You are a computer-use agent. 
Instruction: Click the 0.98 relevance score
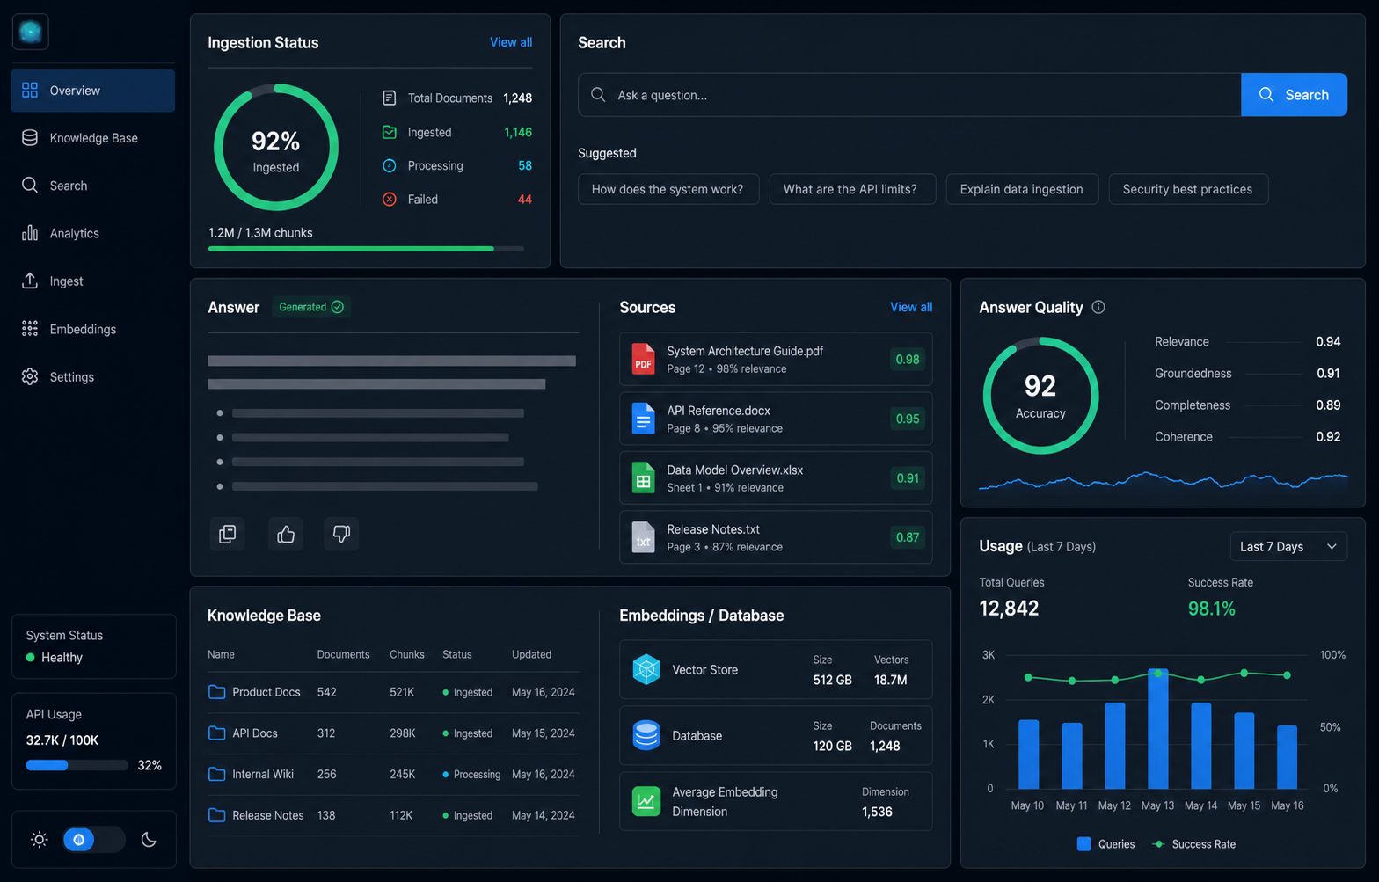pyautogui.click(x=908, y=359)
